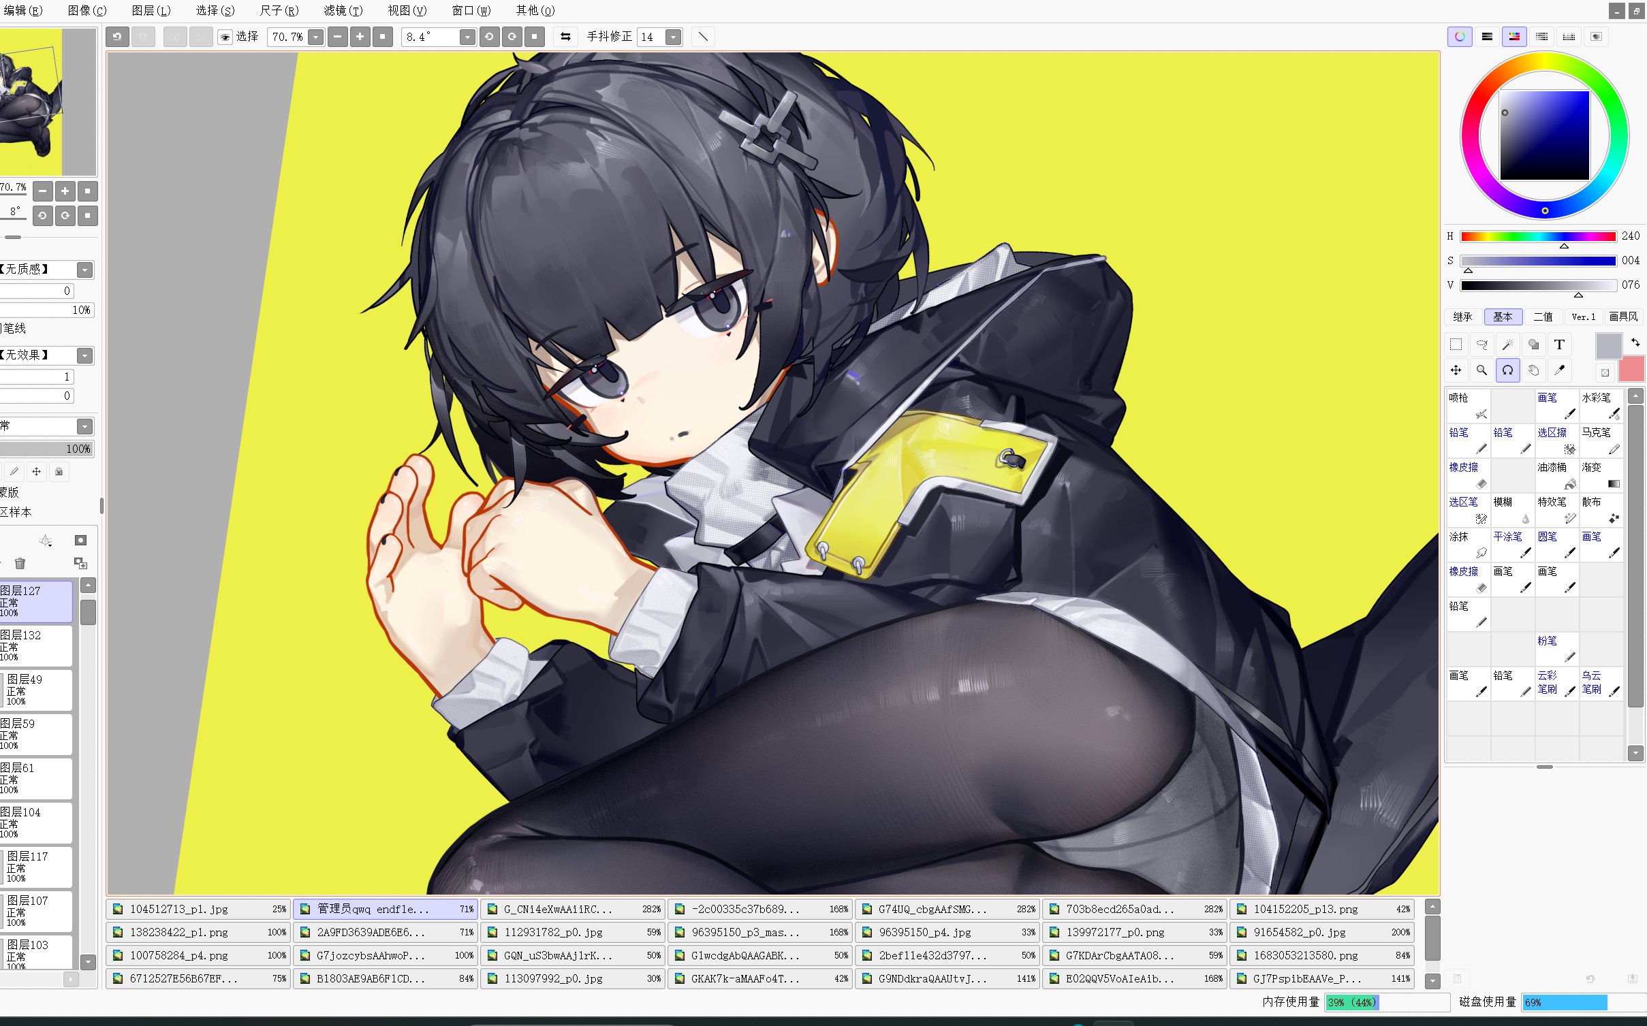Click the undo button in toolbar

117,37
